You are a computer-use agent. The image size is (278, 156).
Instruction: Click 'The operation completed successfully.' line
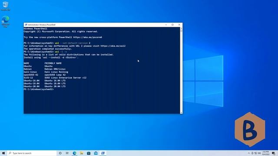click(48, 49)
